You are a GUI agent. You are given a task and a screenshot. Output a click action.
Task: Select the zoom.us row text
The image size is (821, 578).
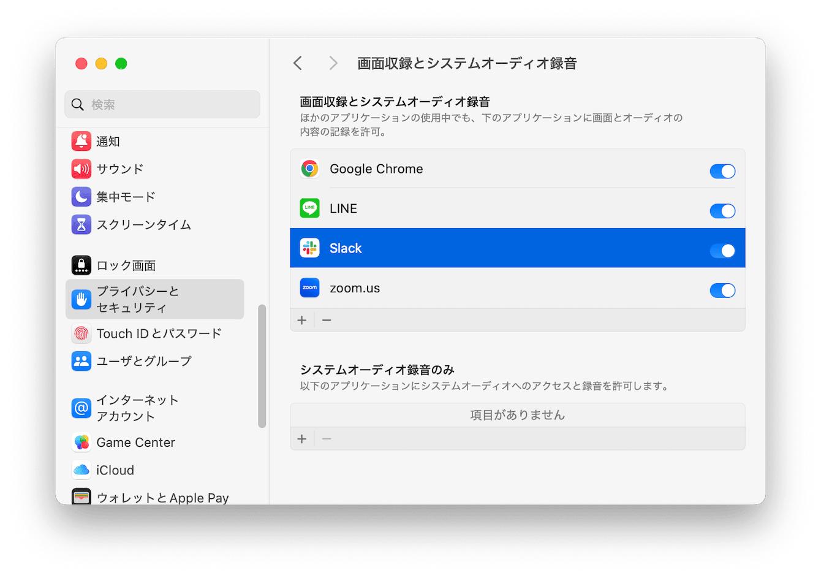point(355,288)
